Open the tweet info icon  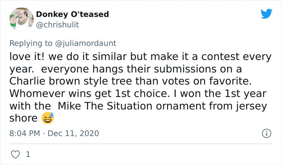pyautogui.click(x=266, y=133)
